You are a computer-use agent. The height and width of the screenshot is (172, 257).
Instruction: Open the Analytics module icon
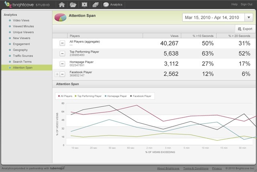[x=106, y=4]
